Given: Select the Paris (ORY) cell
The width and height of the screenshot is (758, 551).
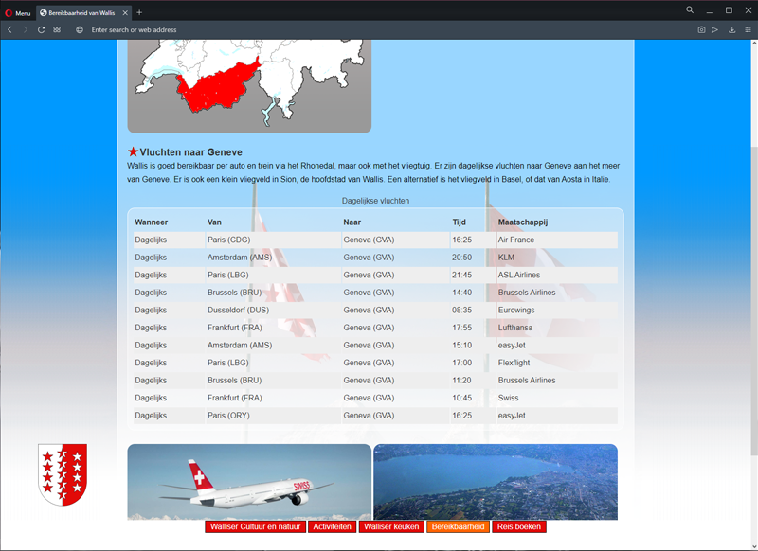Looking at the screenshot, I should click(274, 416).
